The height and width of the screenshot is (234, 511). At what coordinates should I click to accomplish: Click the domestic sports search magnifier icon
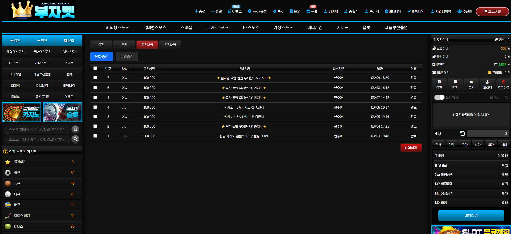pyautogui.click(x=75, y=139)
